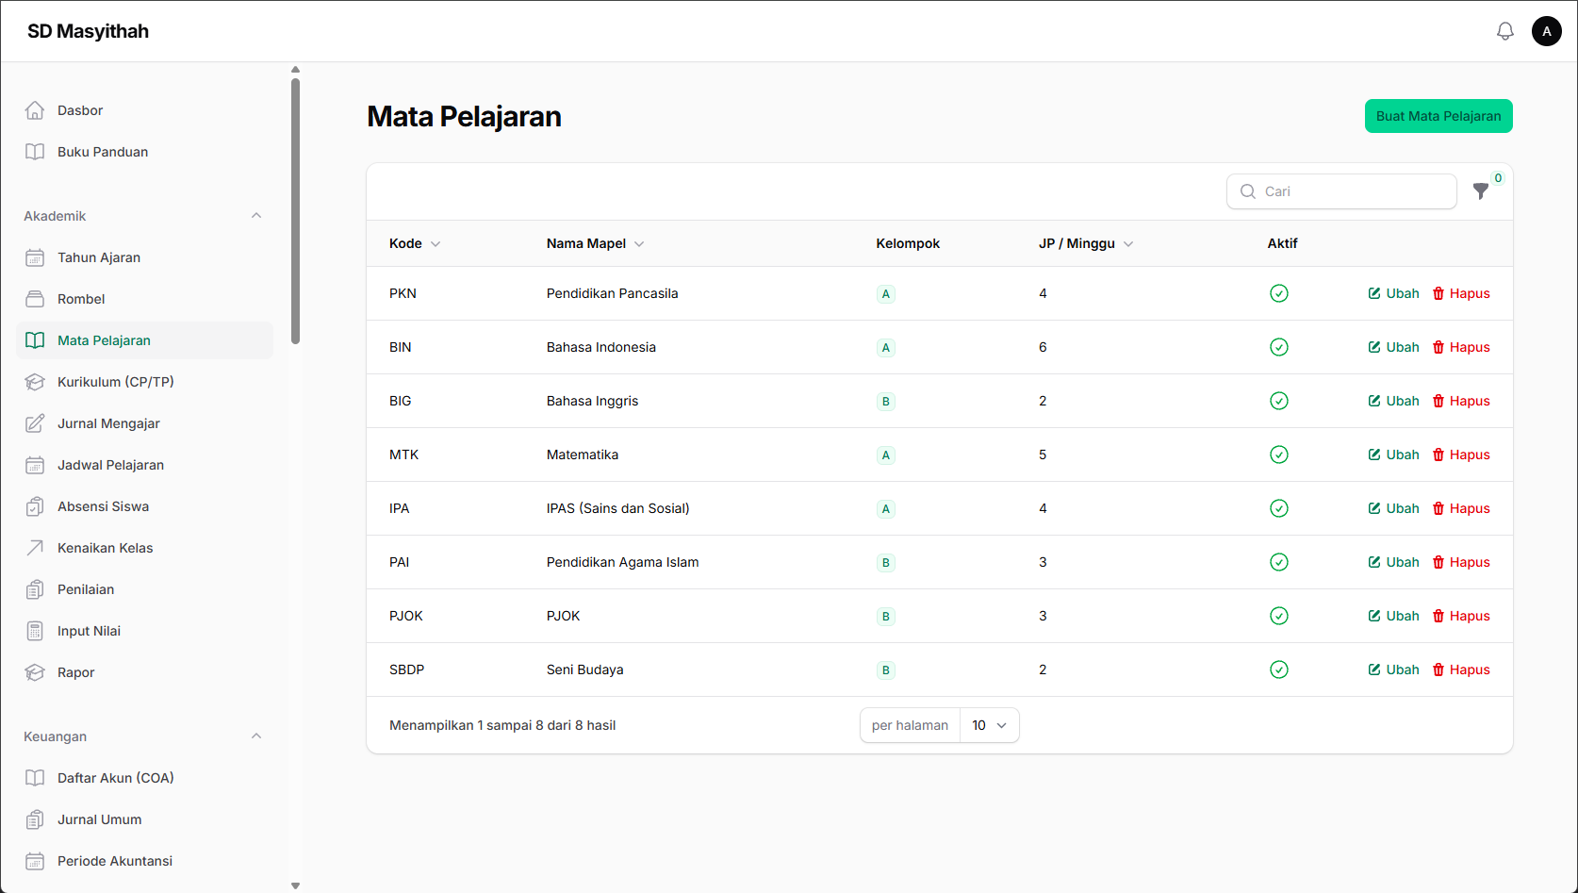Collapse the Keuangan sidebar group
The image size is (1578, 893).
click(x=256, y=736)
